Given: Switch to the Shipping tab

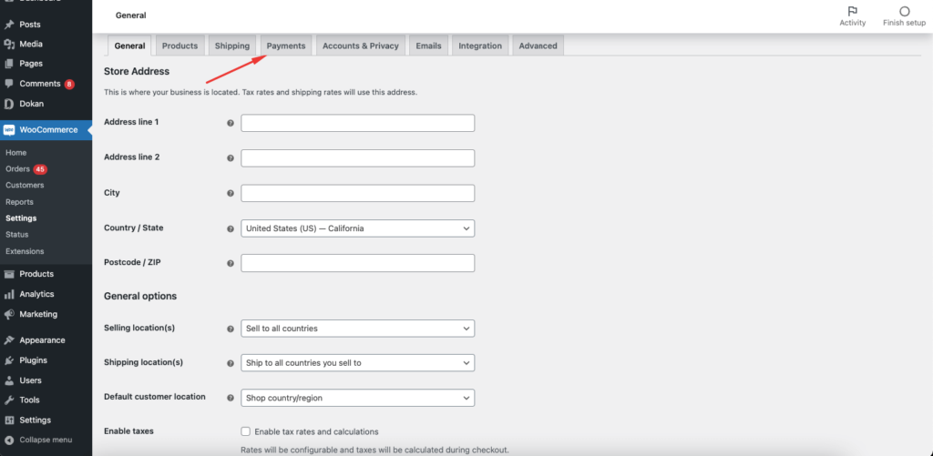Looking at the screenshot, I should [232, 46].
